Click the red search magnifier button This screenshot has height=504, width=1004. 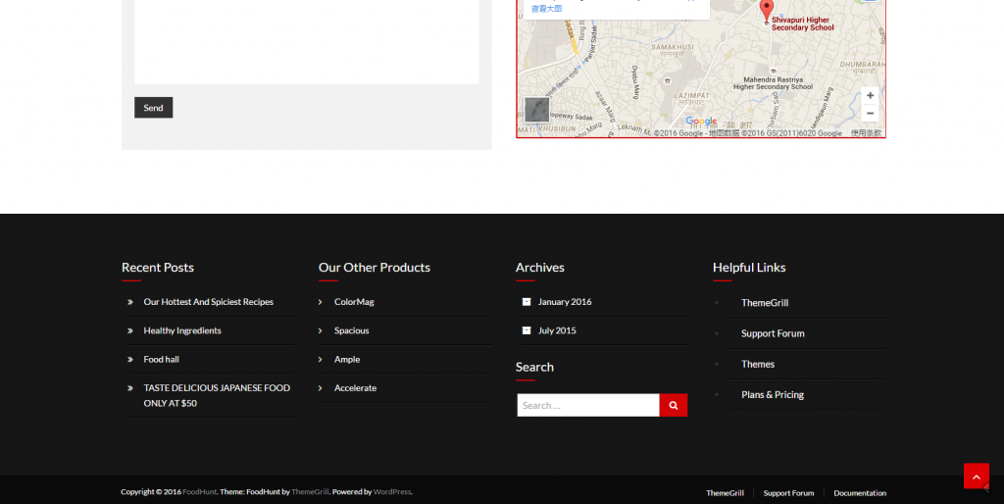point(674,405)
